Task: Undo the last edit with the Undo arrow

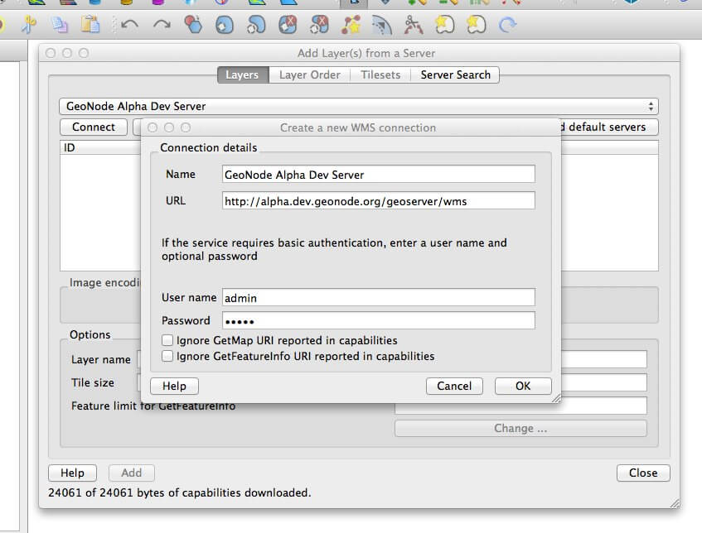Action: point(130,25)
